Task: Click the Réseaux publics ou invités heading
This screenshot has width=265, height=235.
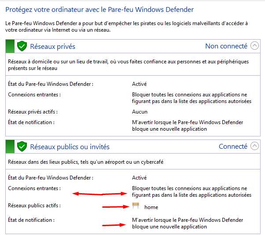Action: 70,147
